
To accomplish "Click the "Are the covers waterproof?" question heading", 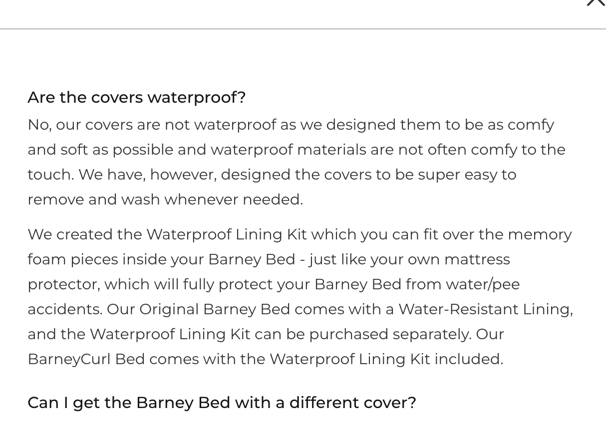I will pos(136,97).
